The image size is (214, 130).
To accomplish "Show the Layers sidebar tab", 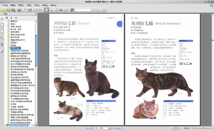I will coord(2,32).
